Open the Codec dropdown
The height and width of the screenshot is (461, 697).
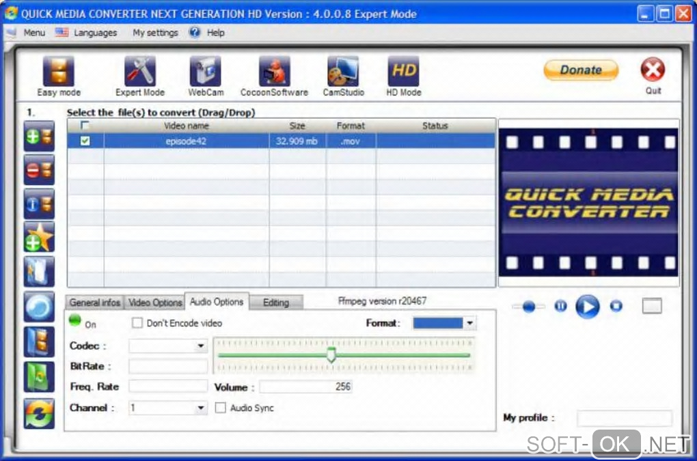200,346
